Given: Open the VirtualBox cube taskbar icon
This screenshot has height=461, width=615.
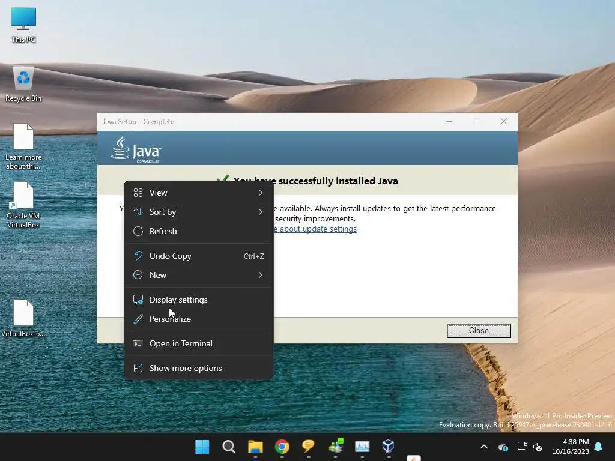Looking at the screenshot, I should tap(389, 447).
